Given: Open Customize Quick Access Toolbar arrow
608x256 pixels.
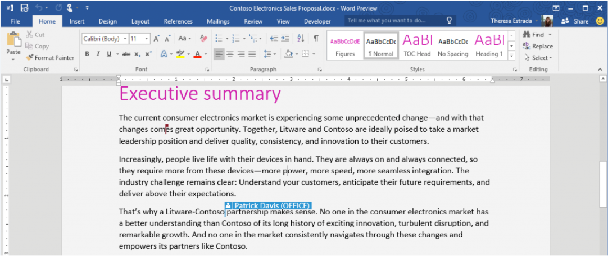Looking at the screenshot, I should coord(87,8).
